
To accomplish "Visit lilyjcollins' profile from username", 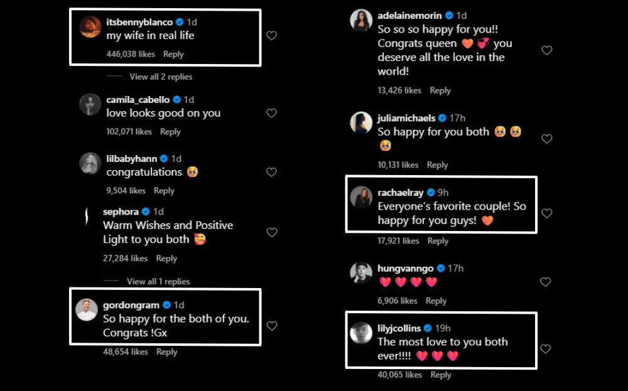I will (x=399, y=328).
